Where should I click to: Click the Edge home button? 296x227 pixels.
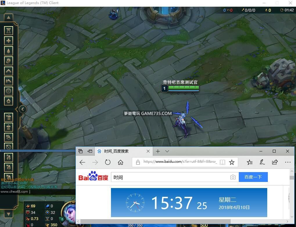click(121, 162)
